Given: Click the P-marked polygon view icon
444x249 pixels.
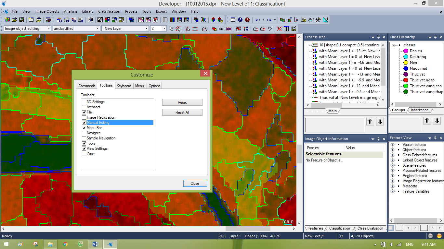Looking at the screenshot, I should pyautogui.click(x=155, y=20).
